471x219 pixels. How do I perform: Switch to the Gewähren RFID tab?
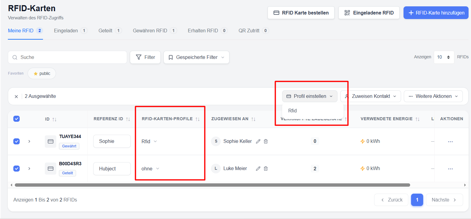tap(155, 31)
